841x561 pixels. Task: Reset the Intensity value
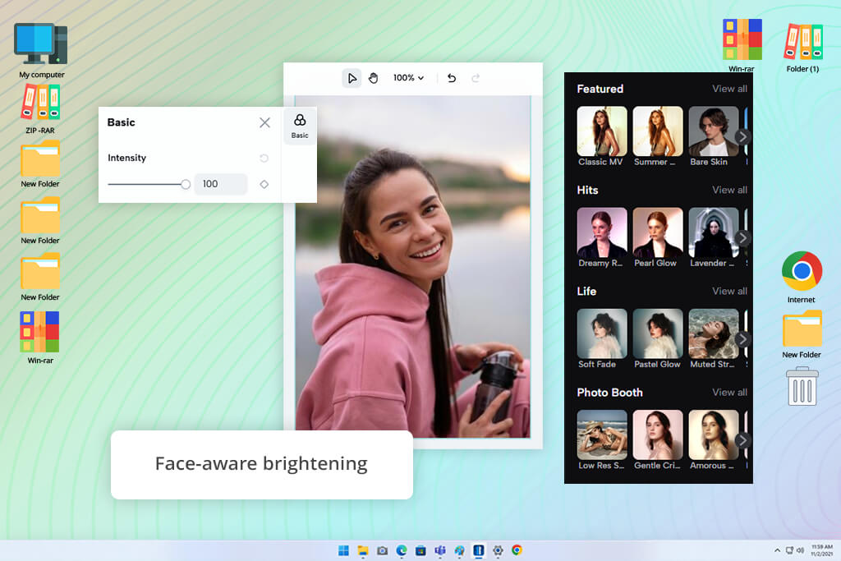click(264, 159)
